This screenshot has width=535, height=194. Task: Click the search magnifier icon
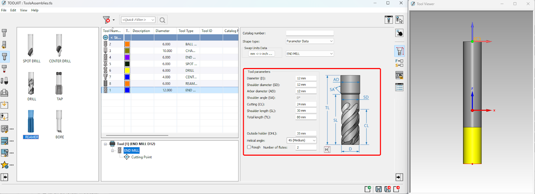pyautogui.click(x=163, y=20)
